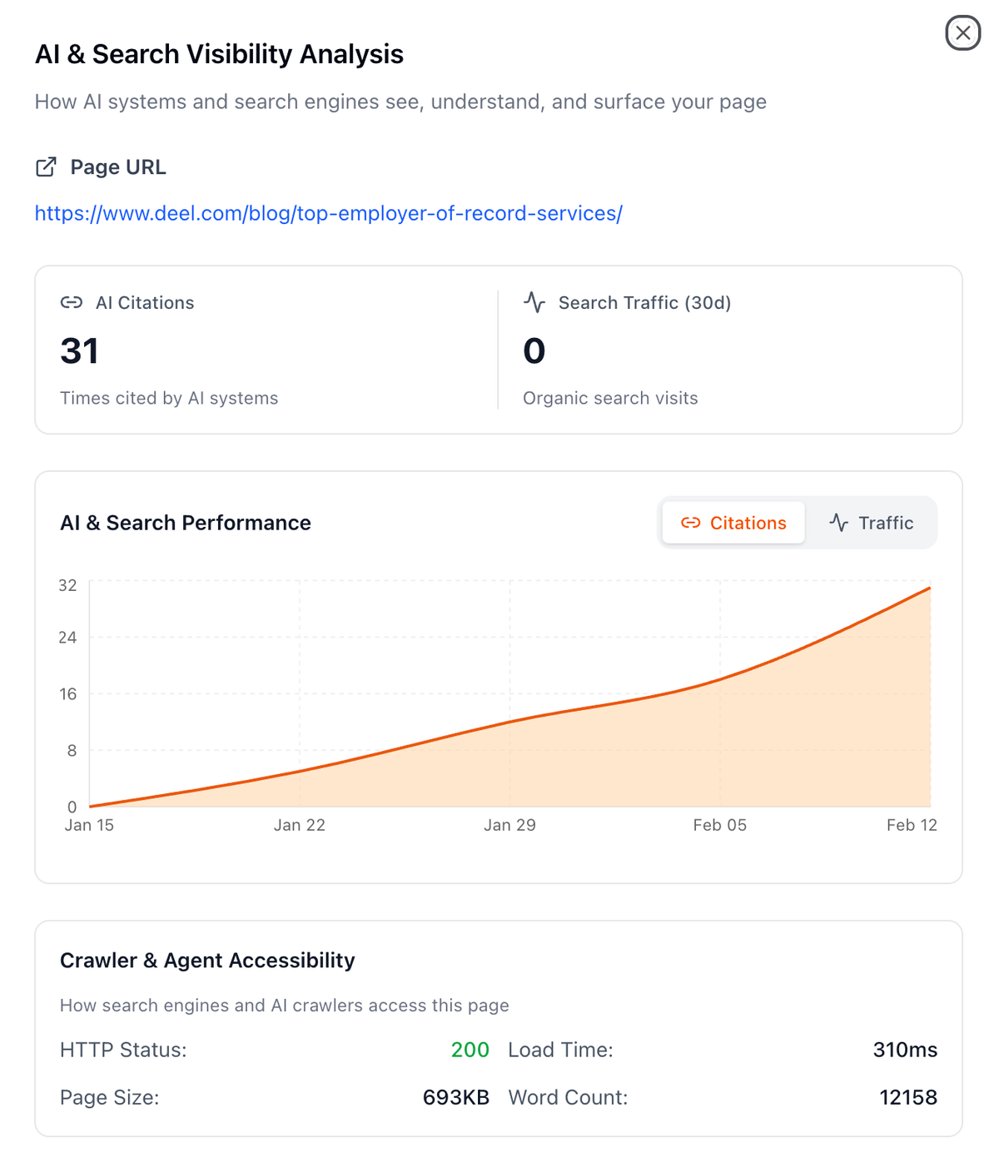The height and width of the screenshot is (1167, 999).
Task: Click the 12158 Word Count value
Action: click(907, 1097)
